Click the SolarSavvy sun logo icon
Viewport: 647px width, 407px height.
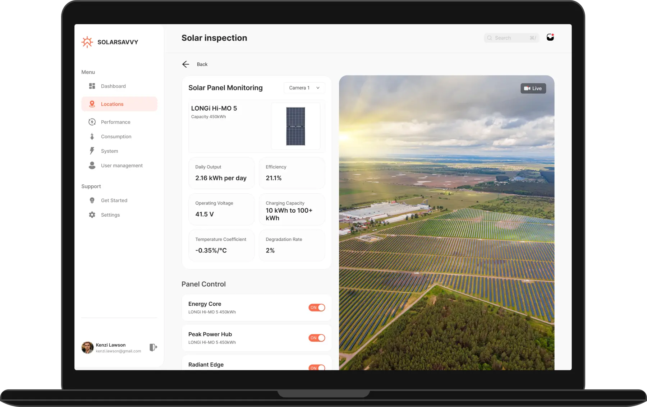point(87,42)
